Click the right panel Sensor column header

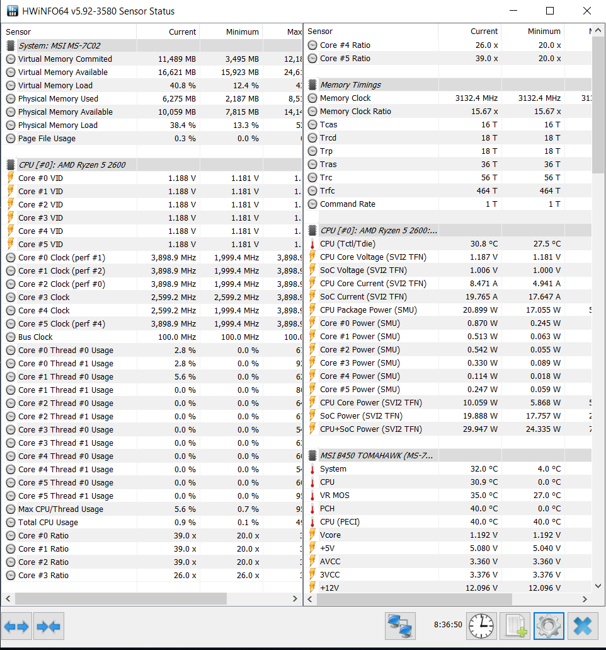click(371, 32)
